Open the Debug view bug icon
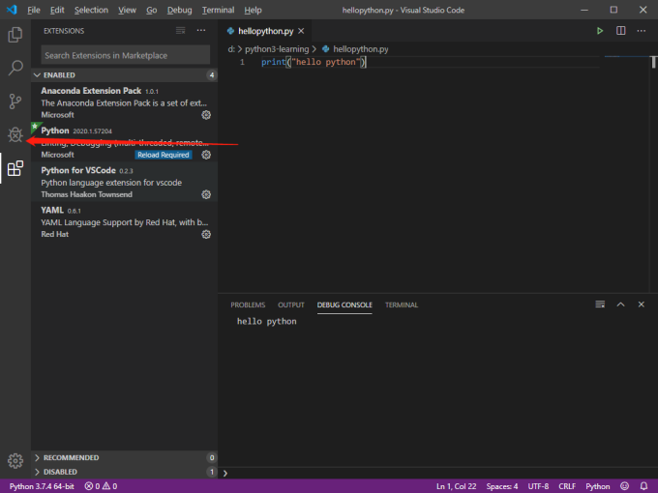 [x=15, y=134]
